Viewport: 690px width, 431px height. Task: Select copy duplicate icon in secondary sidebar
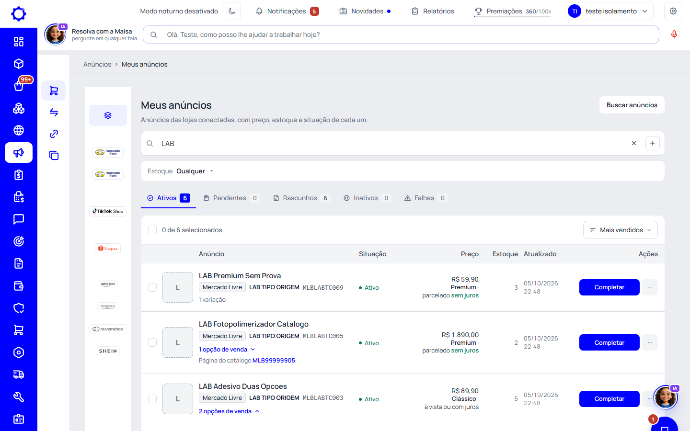[54, 155]
